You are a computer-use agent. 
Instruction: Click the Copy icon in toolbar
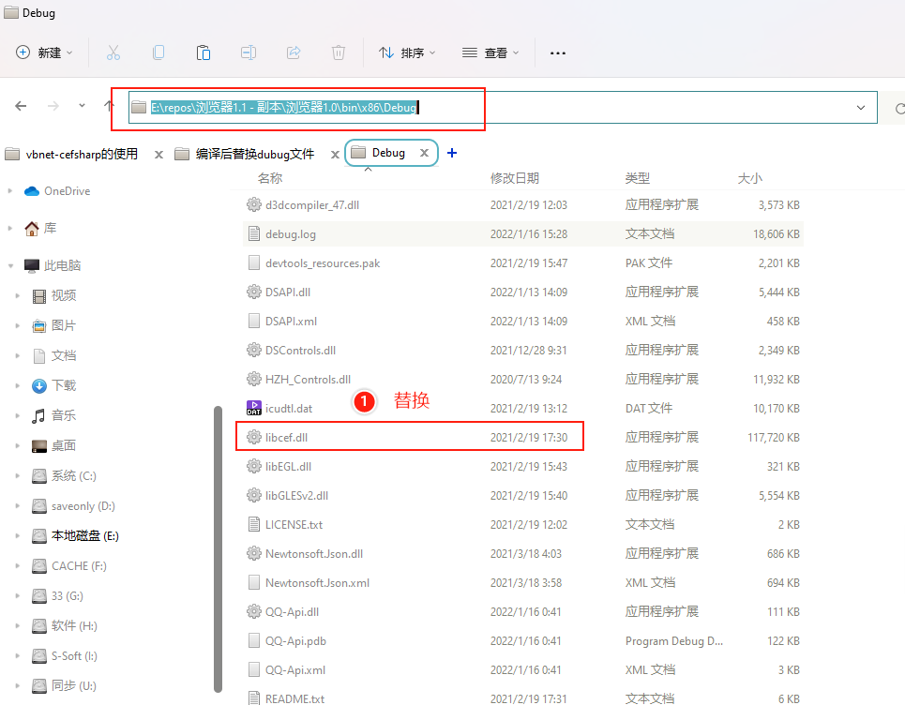(x=158, y=53)
